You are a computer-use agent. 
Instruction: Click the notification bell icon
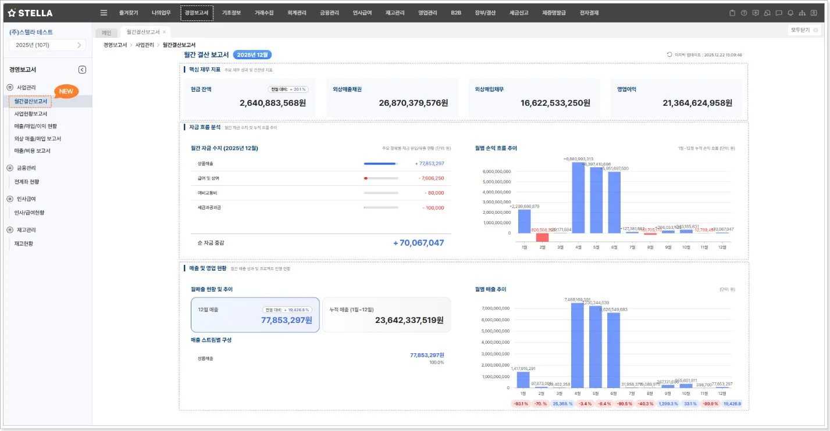pos(790,13)
